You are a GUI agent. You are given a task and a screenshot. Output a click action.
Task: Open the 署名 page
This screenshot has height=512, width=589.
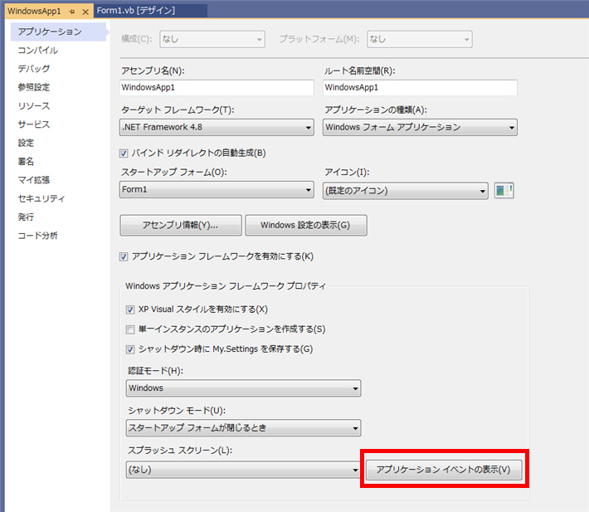[x=26, y=162]
